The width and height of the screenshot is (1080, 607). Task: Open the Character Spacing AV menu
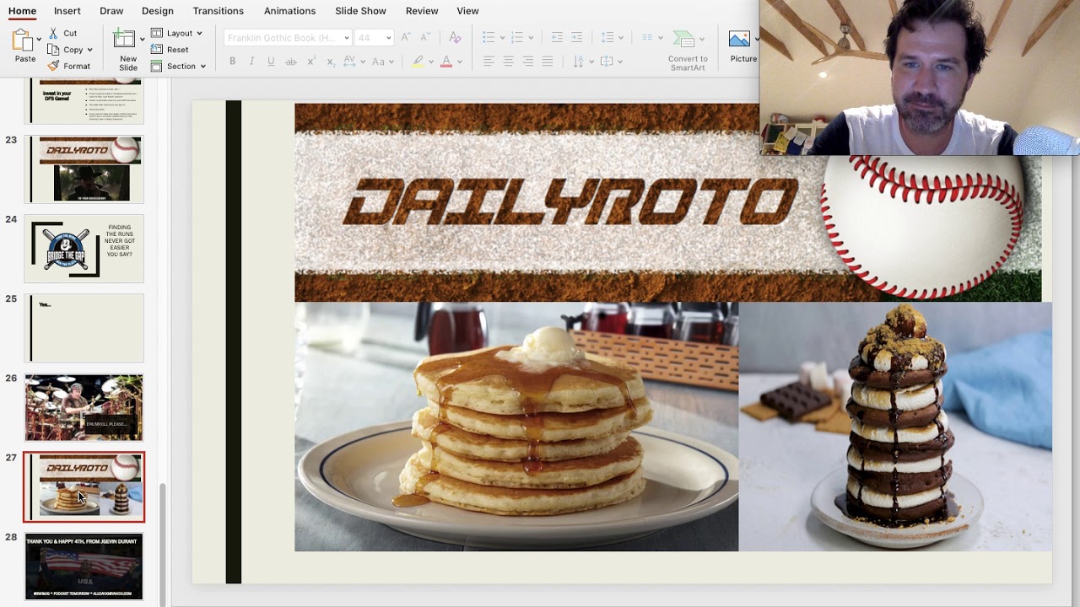(x=353, y=62)
